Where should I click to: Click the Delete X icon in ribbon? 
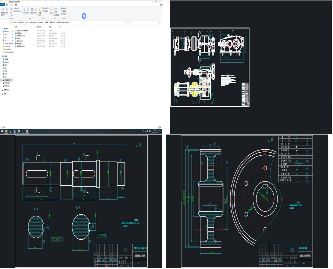tap(32, 10)
